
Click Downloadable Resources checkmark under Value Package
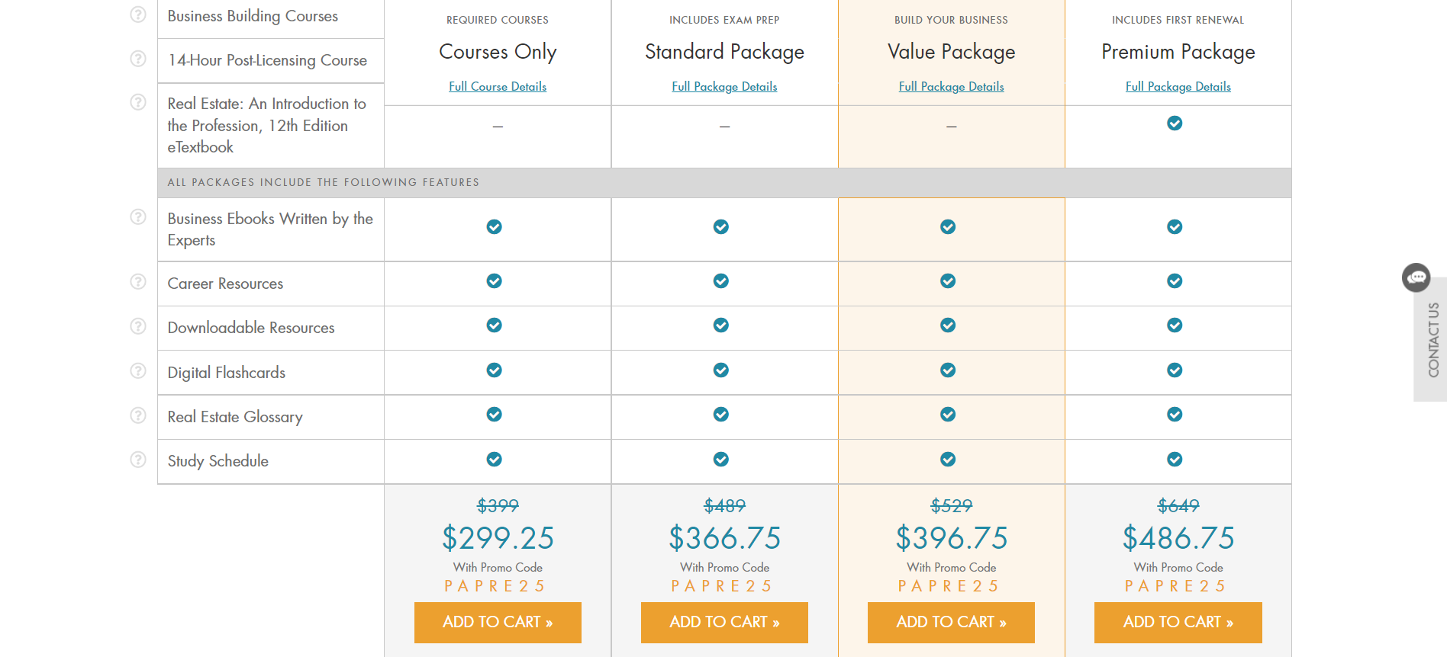[x=948, y=325]
